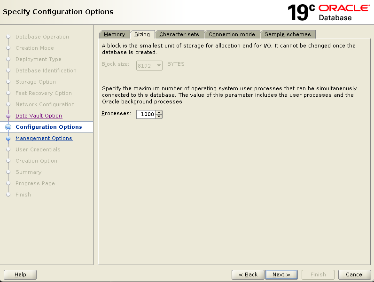Click the Finish step in sidebar
The height and width of the screenshot is (282, 374).
23,195
